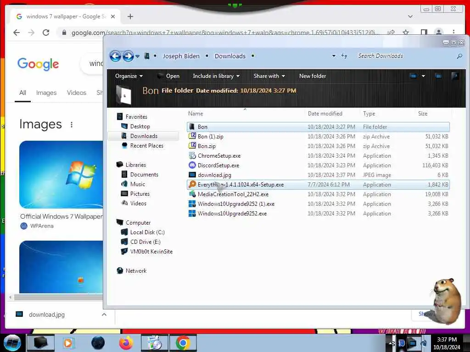Open the Include in library menu
Screen dimensions: 470x352
[x=216, y=76]
